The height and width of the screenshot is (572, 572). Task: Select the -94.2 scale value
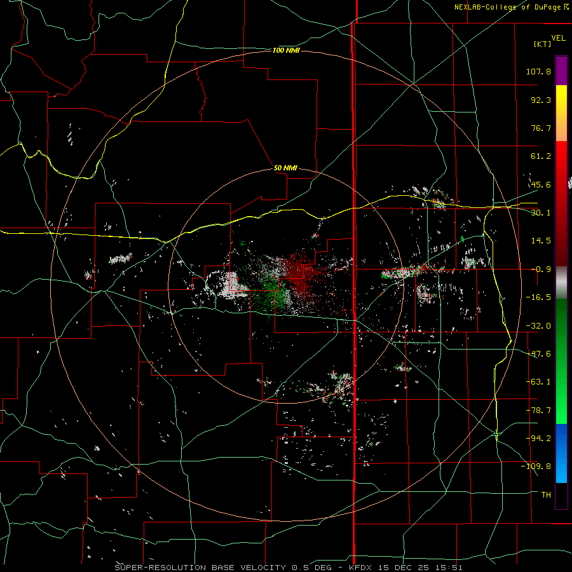point(538,438)
